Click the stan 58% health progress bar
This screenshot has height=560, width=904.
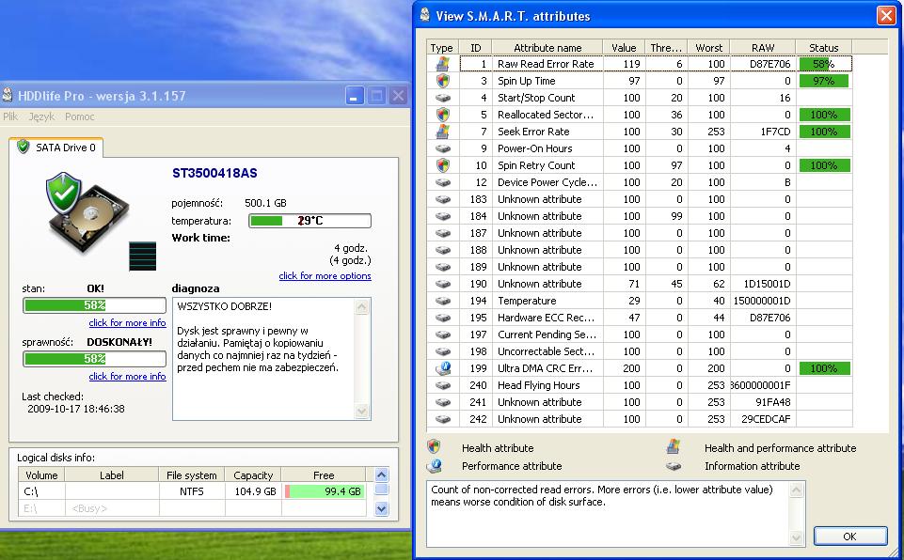95,304
